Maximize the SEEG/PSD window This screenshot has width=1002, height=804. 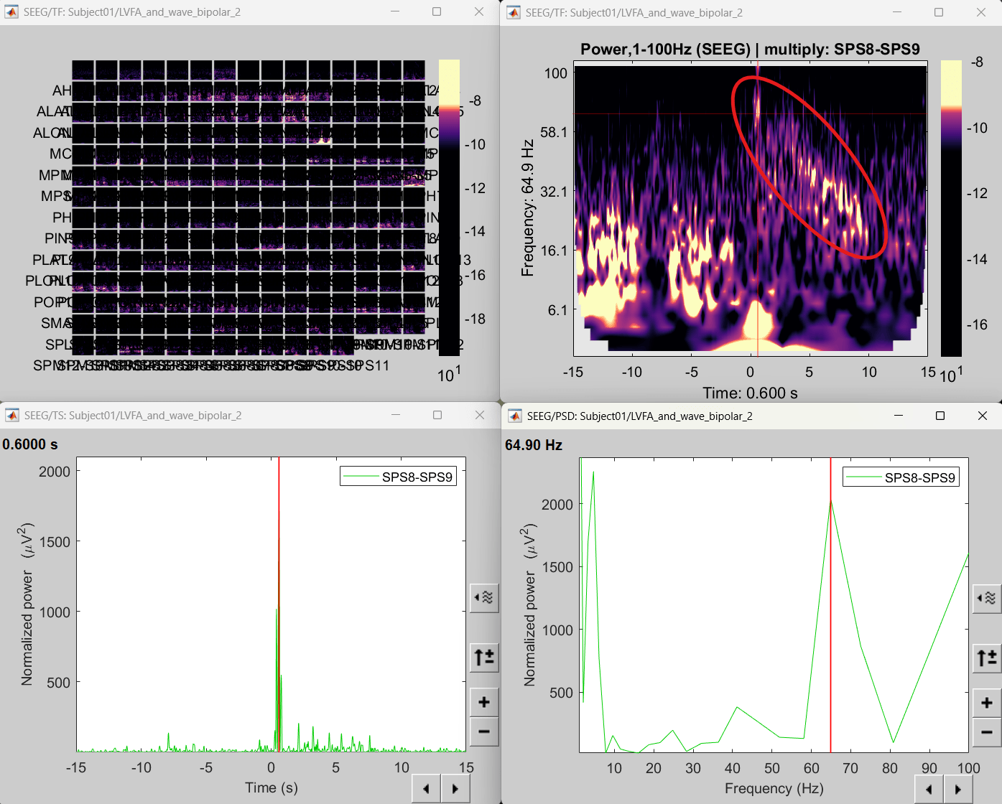tap(940, 416)
